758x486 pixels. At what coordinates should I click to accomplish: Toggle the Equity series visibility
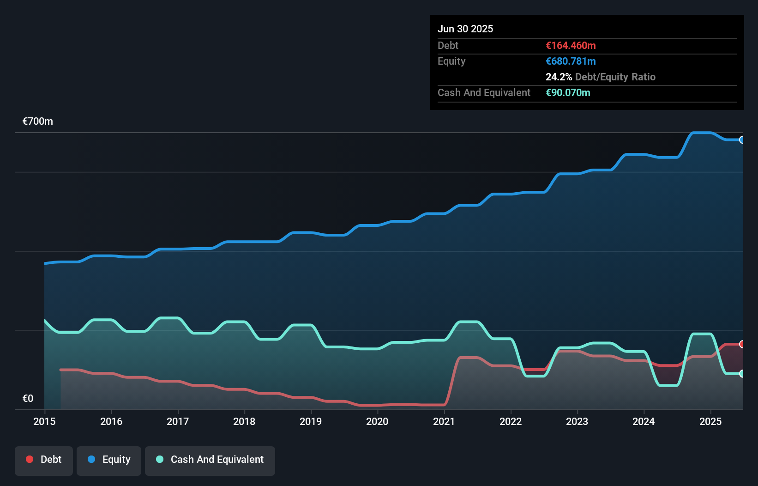click(108, 459)
